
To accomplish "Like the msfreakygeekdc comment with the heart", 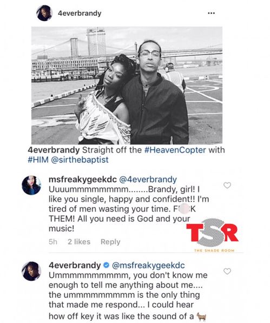I will point(227,186).
